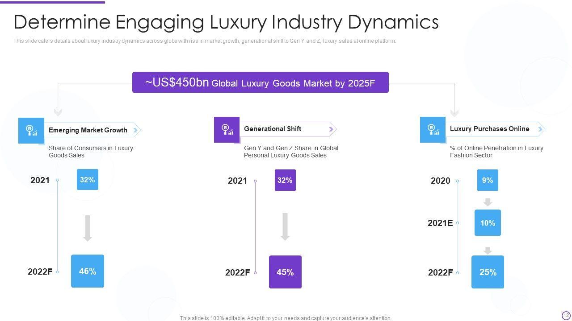Click the Emerging Market Growth icon square
Viewport: 572px width, 321px height.
click(x=31, y=131)
